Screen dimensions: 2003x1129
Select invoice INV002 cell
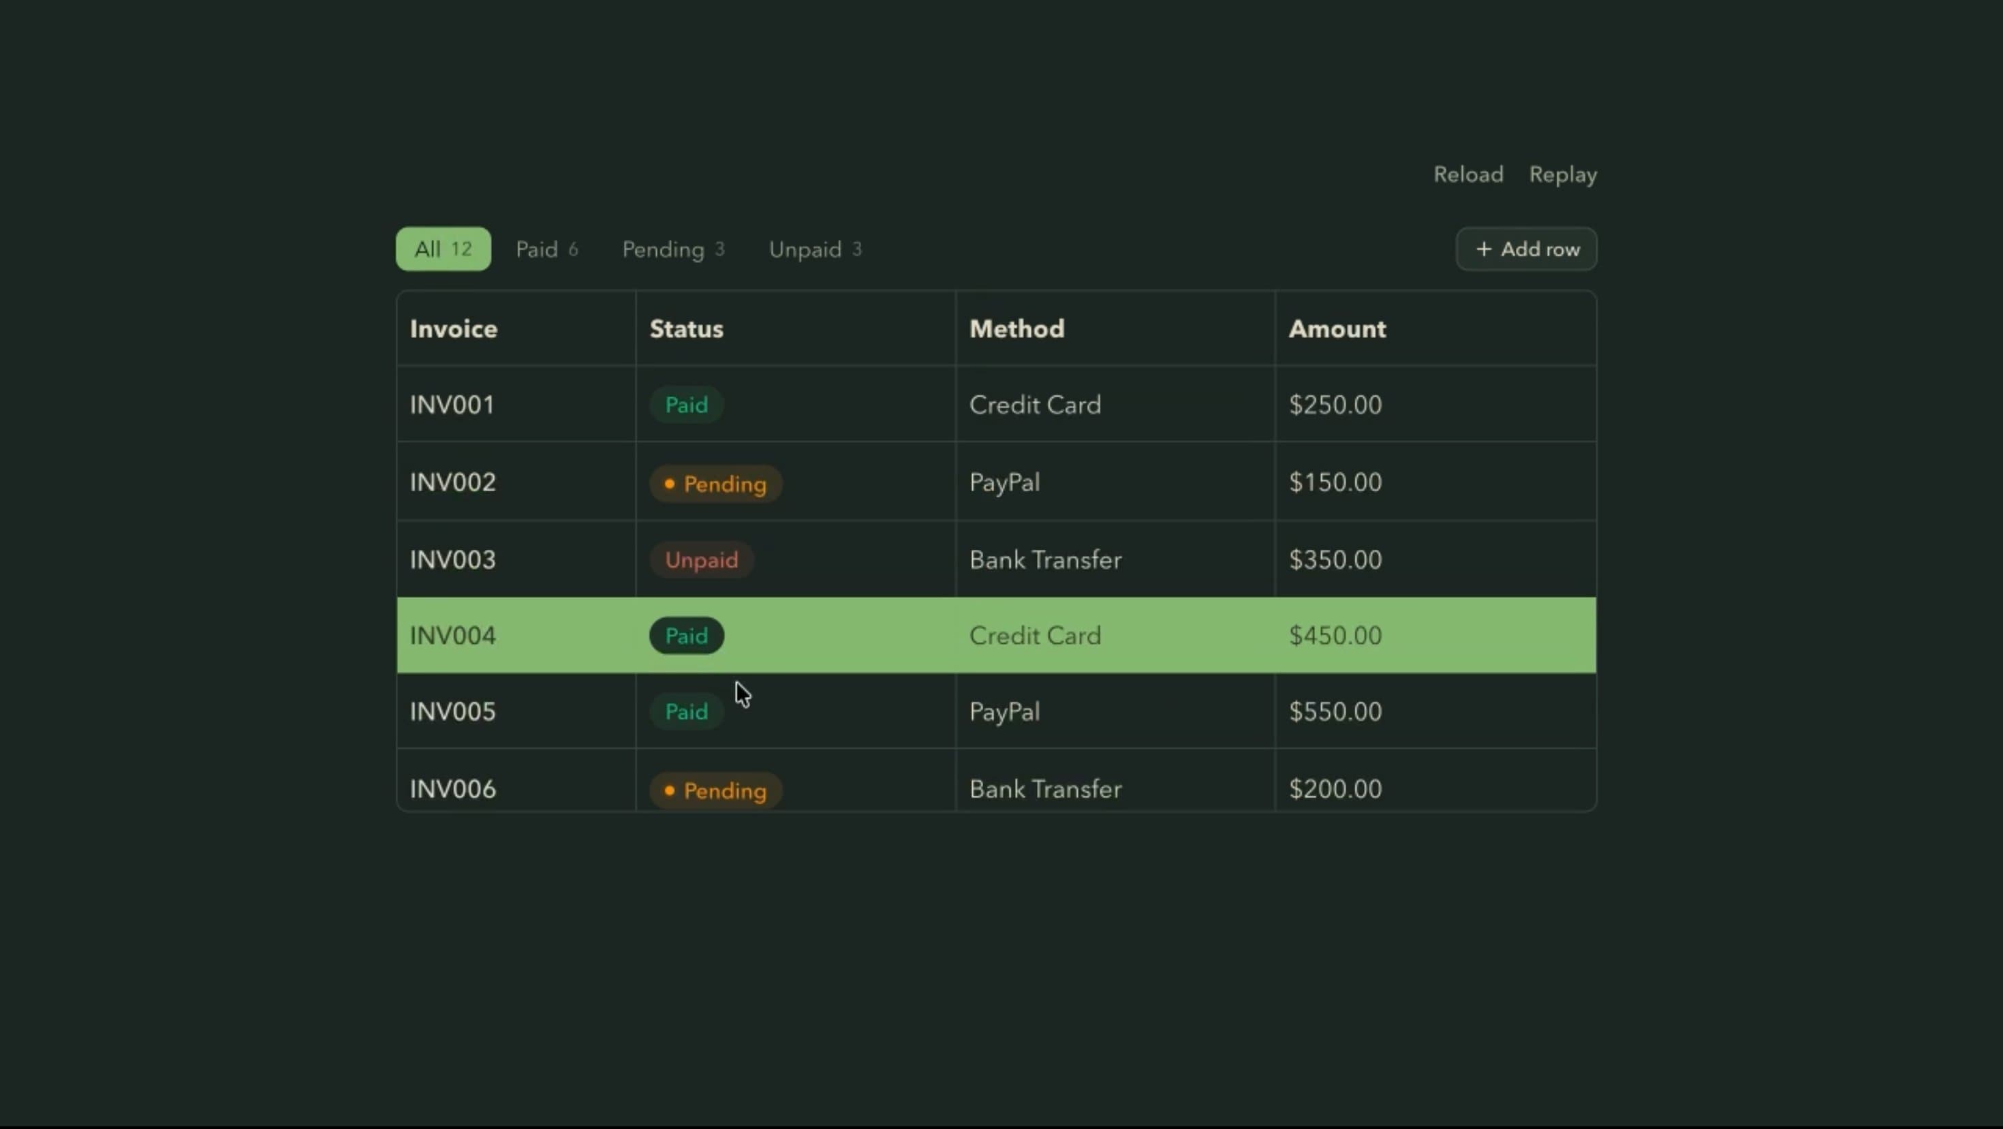click(x=516, y=482)
